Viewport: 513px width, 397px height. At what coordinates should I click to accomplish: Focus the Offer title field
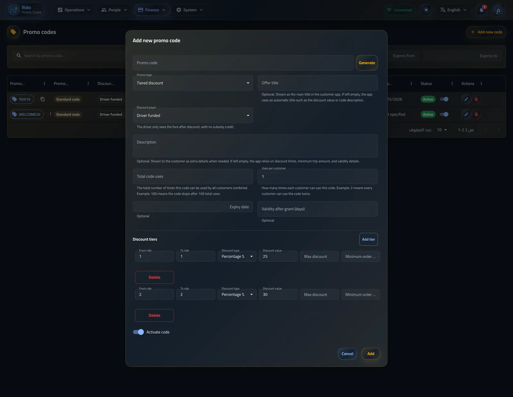[x=317, y=83]
